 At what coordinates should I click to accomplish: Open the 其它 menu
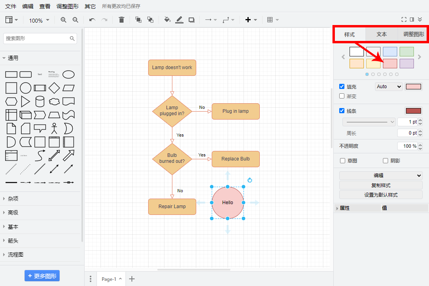[x=90, y=6]
